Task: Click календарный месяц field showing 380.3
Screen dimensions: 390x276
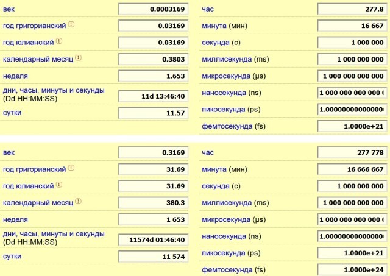Action: point(153,203)
